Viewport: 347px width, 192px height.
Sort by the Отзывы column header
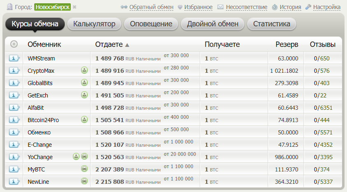[x=323, y=44]
